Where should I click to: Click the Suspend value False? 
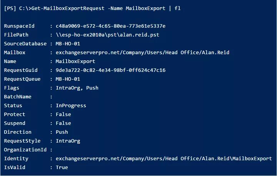(63, 123)
